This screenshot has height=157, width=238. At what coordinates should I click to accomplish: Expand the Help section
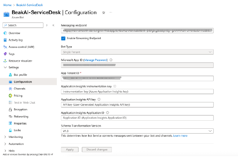[5, 151]
